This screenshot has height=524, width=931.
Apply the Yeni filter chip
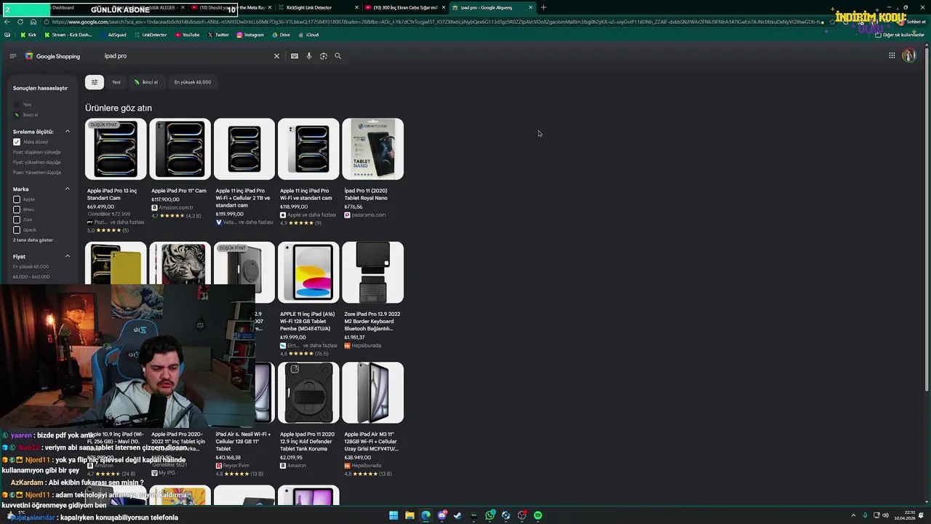(116, 82)
